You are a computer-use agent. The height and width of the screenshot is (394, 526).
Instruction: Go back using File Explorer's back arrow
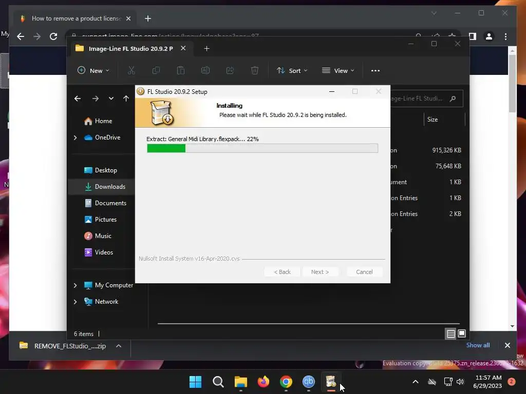point(78,98)
